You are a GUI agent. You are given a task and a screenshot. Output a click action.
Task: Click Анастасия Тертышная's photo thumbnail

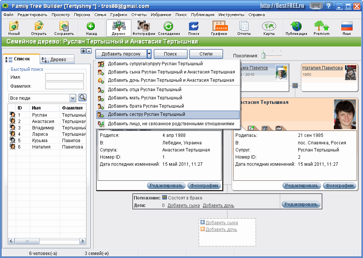pos(345,114)
